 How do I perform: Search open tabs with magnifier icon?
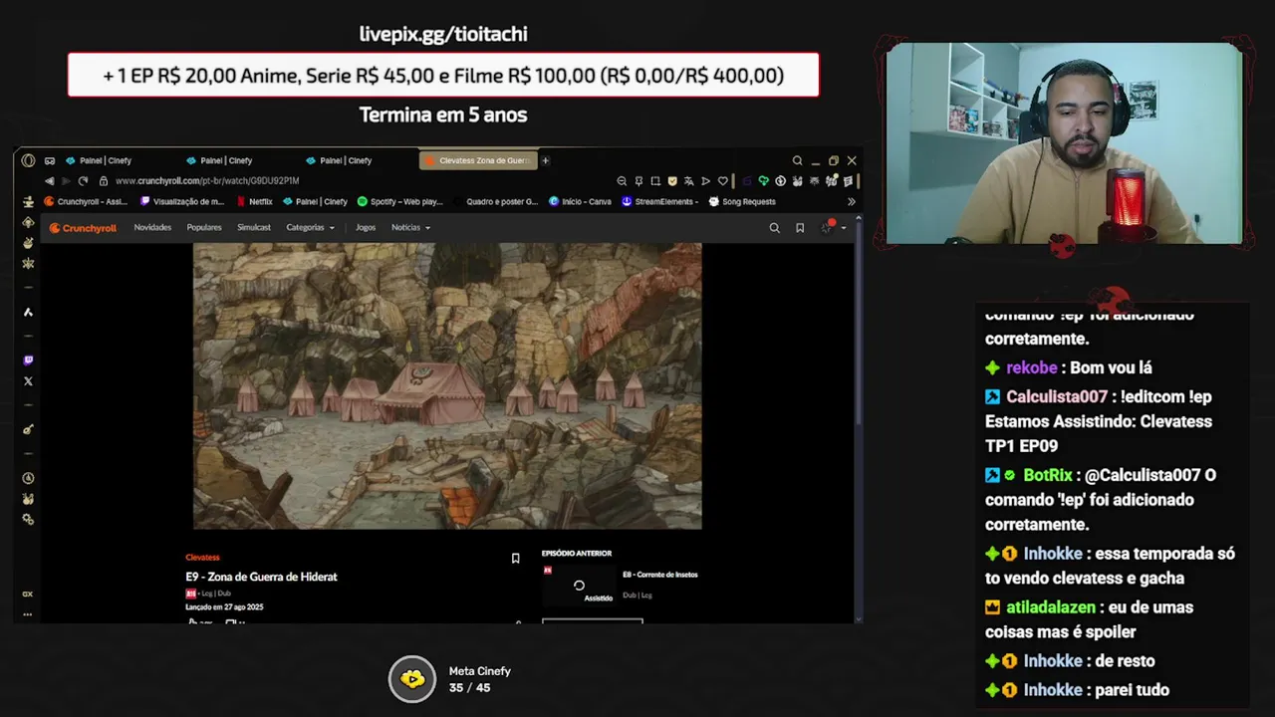point(797,160)
